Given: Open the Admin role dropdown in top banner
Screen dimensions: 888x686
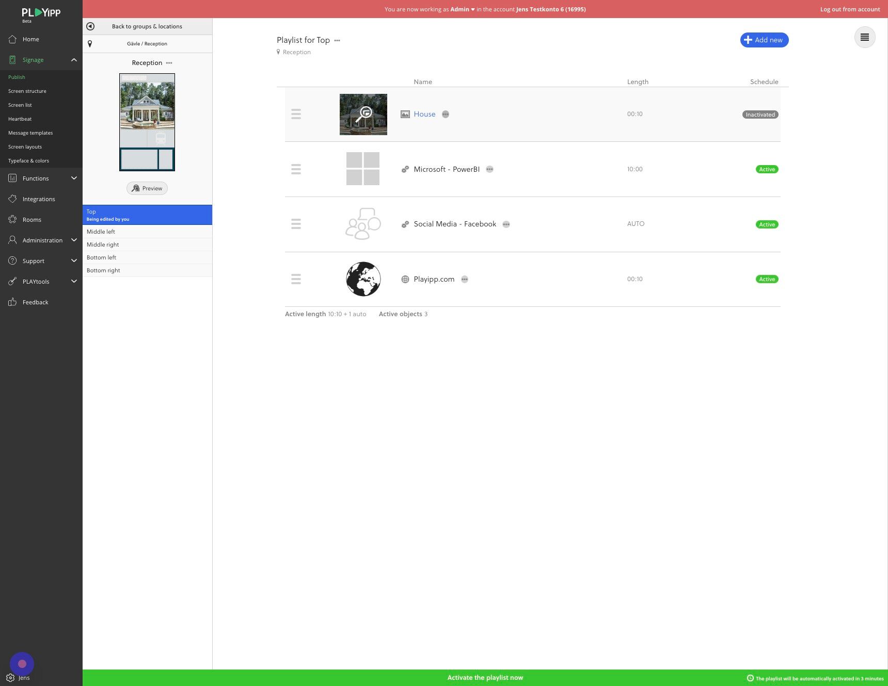Looking at the screenshot, I should click(x=463, y=9).
